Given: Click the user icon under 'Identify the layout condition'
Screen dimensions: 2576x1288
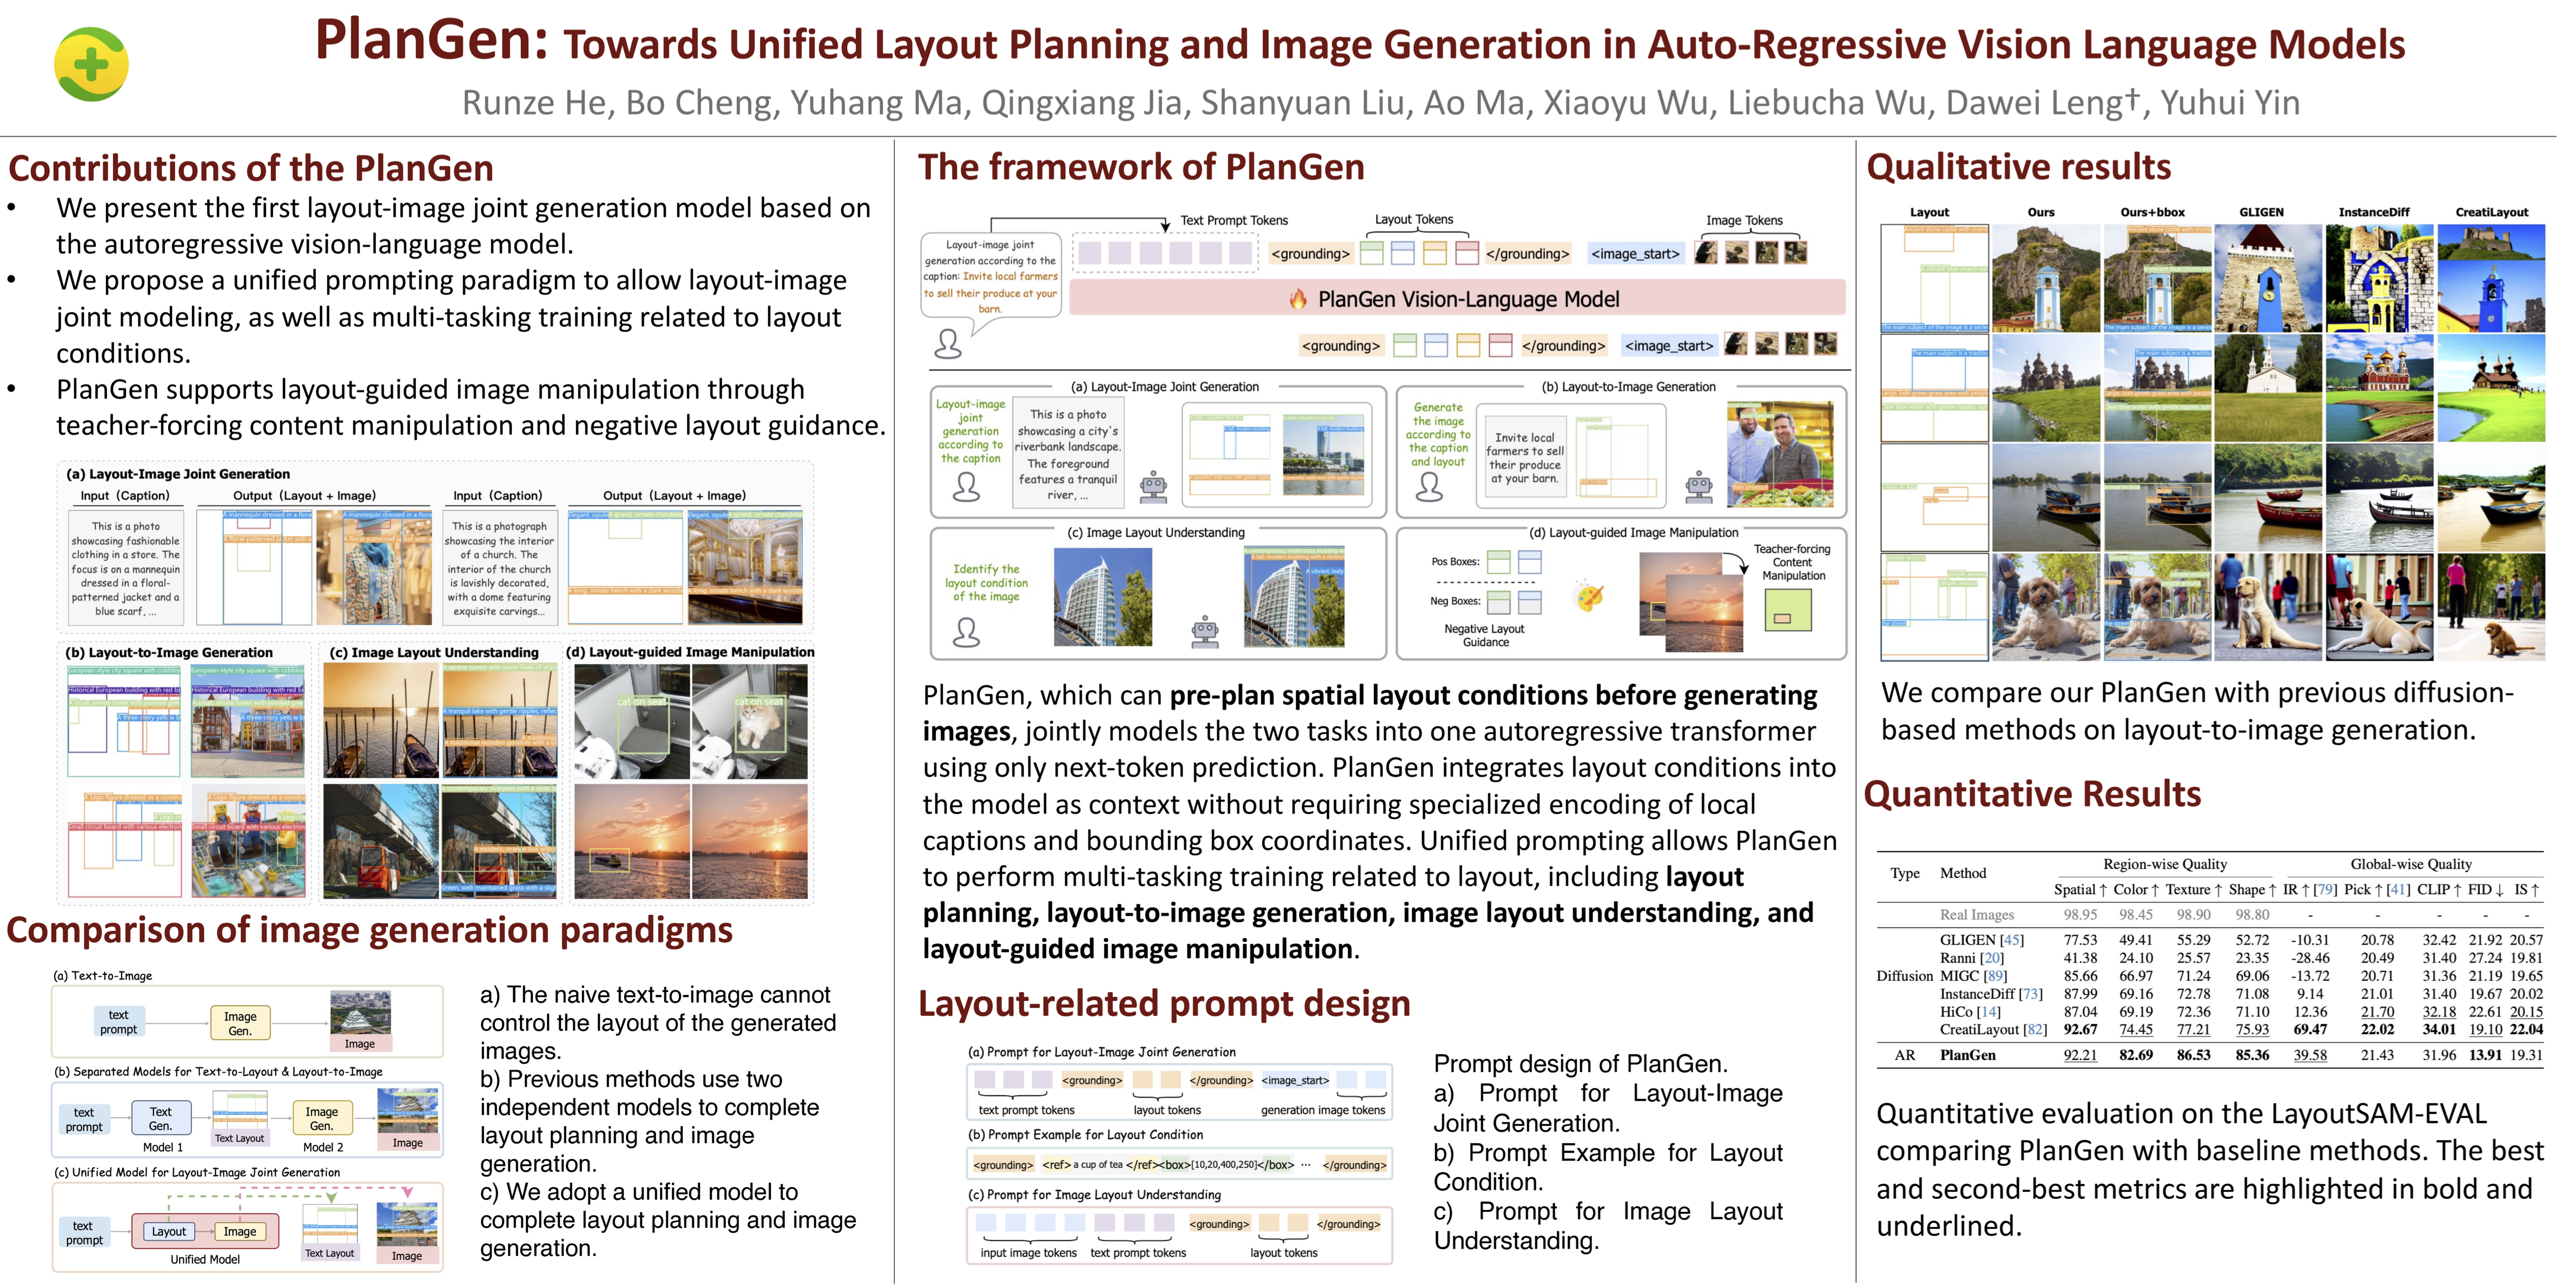Looking at the screenshot, I should click(x=966, y=632).
